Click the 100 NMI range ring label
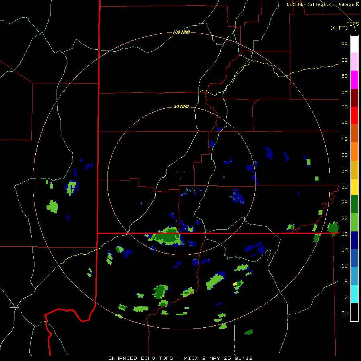 [x=181, y=32]
